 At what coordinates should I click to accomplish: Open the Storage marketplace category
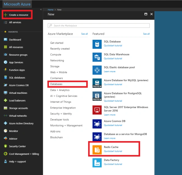(x=55, y=66)
